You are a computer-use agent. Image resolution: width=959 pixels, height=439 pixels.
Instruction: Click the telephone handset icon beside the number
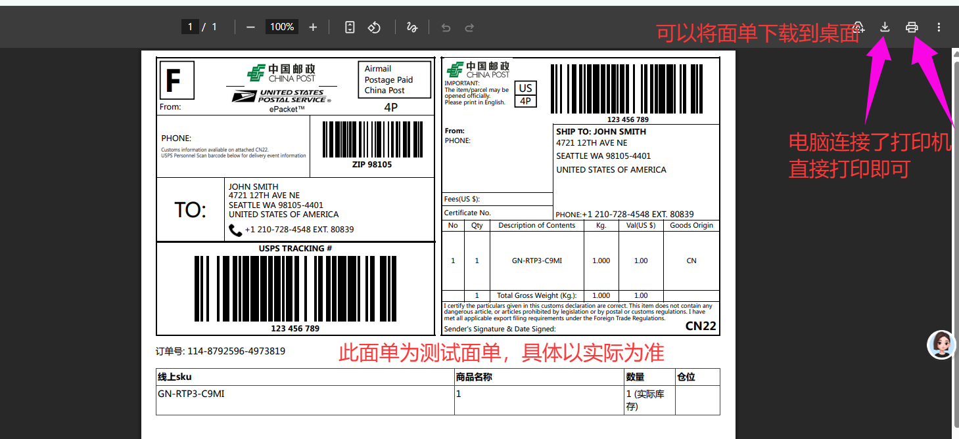tap(235, 230)
